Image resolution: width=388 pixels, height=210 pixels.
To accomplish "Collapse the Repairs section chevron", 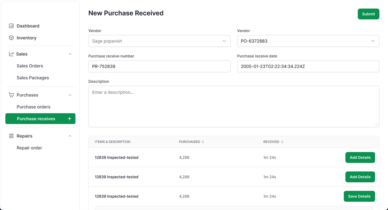I will [x=70, y=136].
